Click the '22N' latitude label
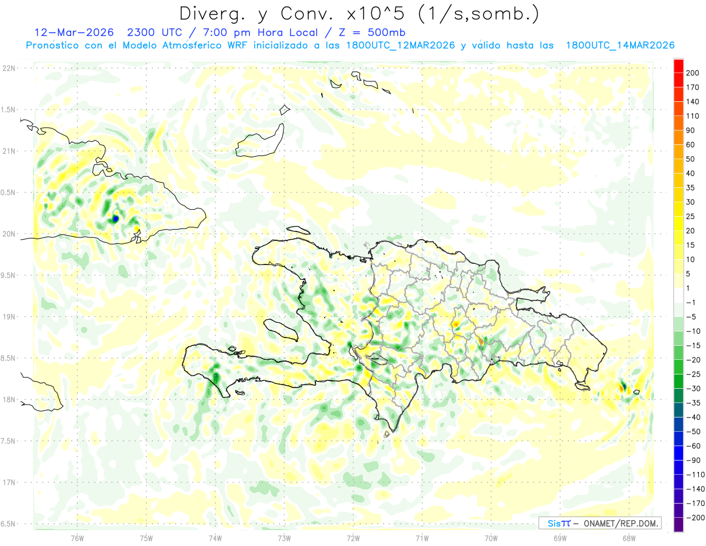Image resolution: width=706 pixels, height=546 pixels. coord(8,68)
